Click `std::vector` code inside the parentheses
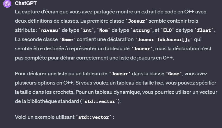Screen dimensions: 222x128 click(100, 101)
